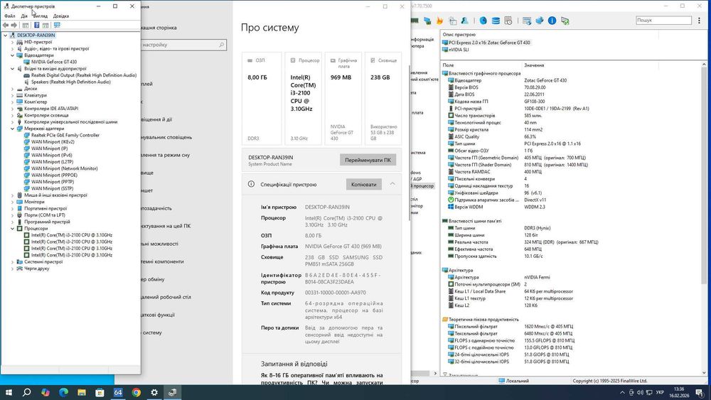Click the blue question-mark help icon in Device Manager
Screen dimensions: 711x400
click(37, 26)
